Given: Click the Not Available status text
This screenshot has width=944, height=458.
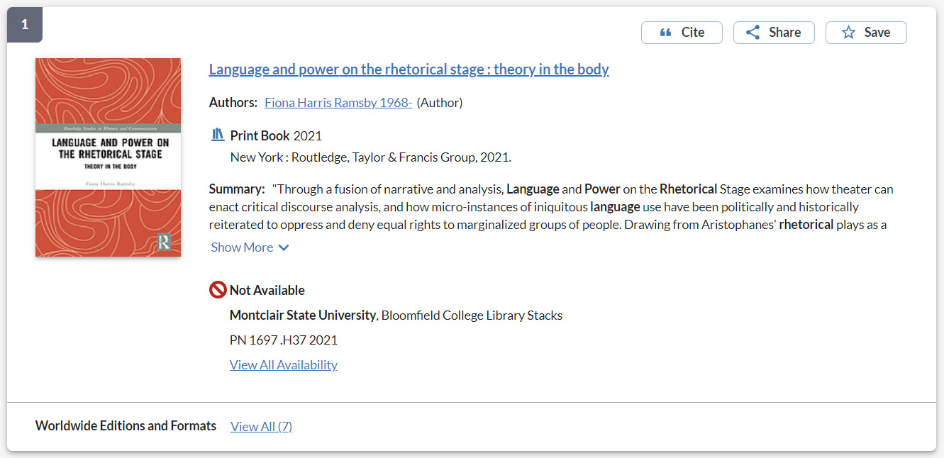Looking at the screenshot, I should (x=267, y=290).
